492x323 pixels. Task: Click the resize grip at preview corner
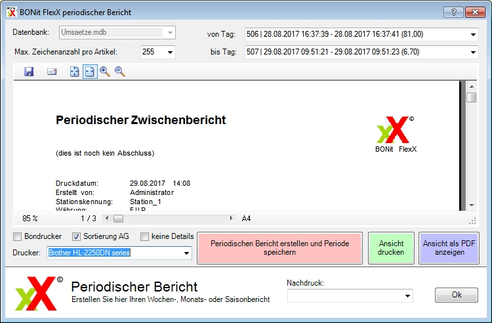click(472, 221)
